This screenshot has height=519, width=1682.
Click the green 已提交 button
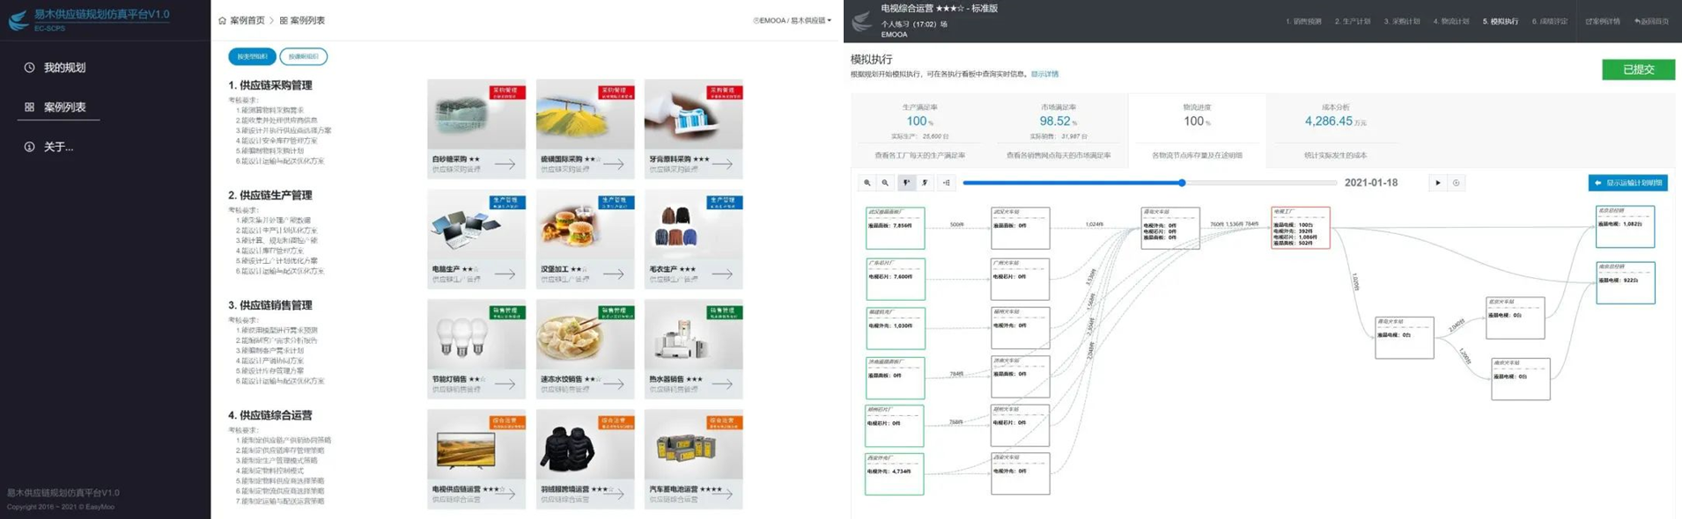[1638, 69]
